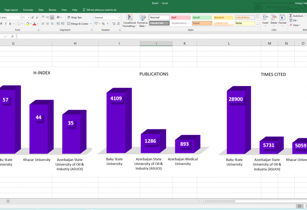Apply the Neutral cell style
The image size is (307, 210).
(223, 17)
